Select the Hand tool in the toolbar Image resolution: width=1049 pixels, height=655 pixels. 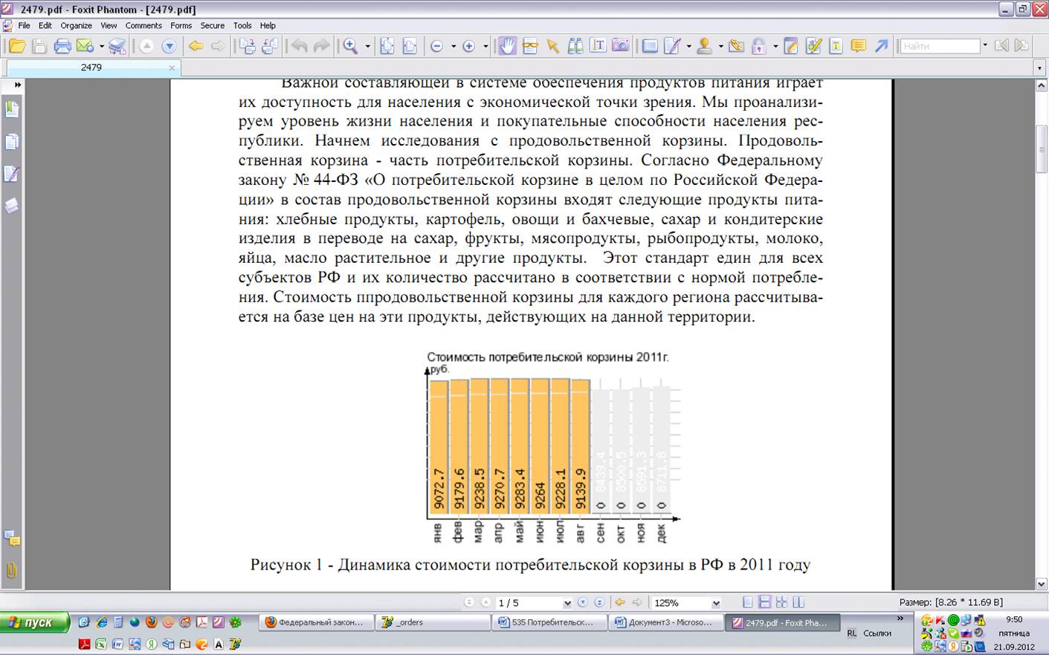(507, 46)
